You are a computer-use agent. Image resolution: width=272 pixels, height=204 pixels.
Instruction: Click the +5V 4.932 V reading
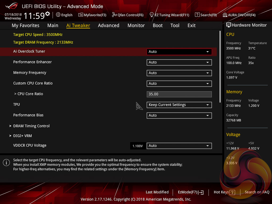coord(254,148)
